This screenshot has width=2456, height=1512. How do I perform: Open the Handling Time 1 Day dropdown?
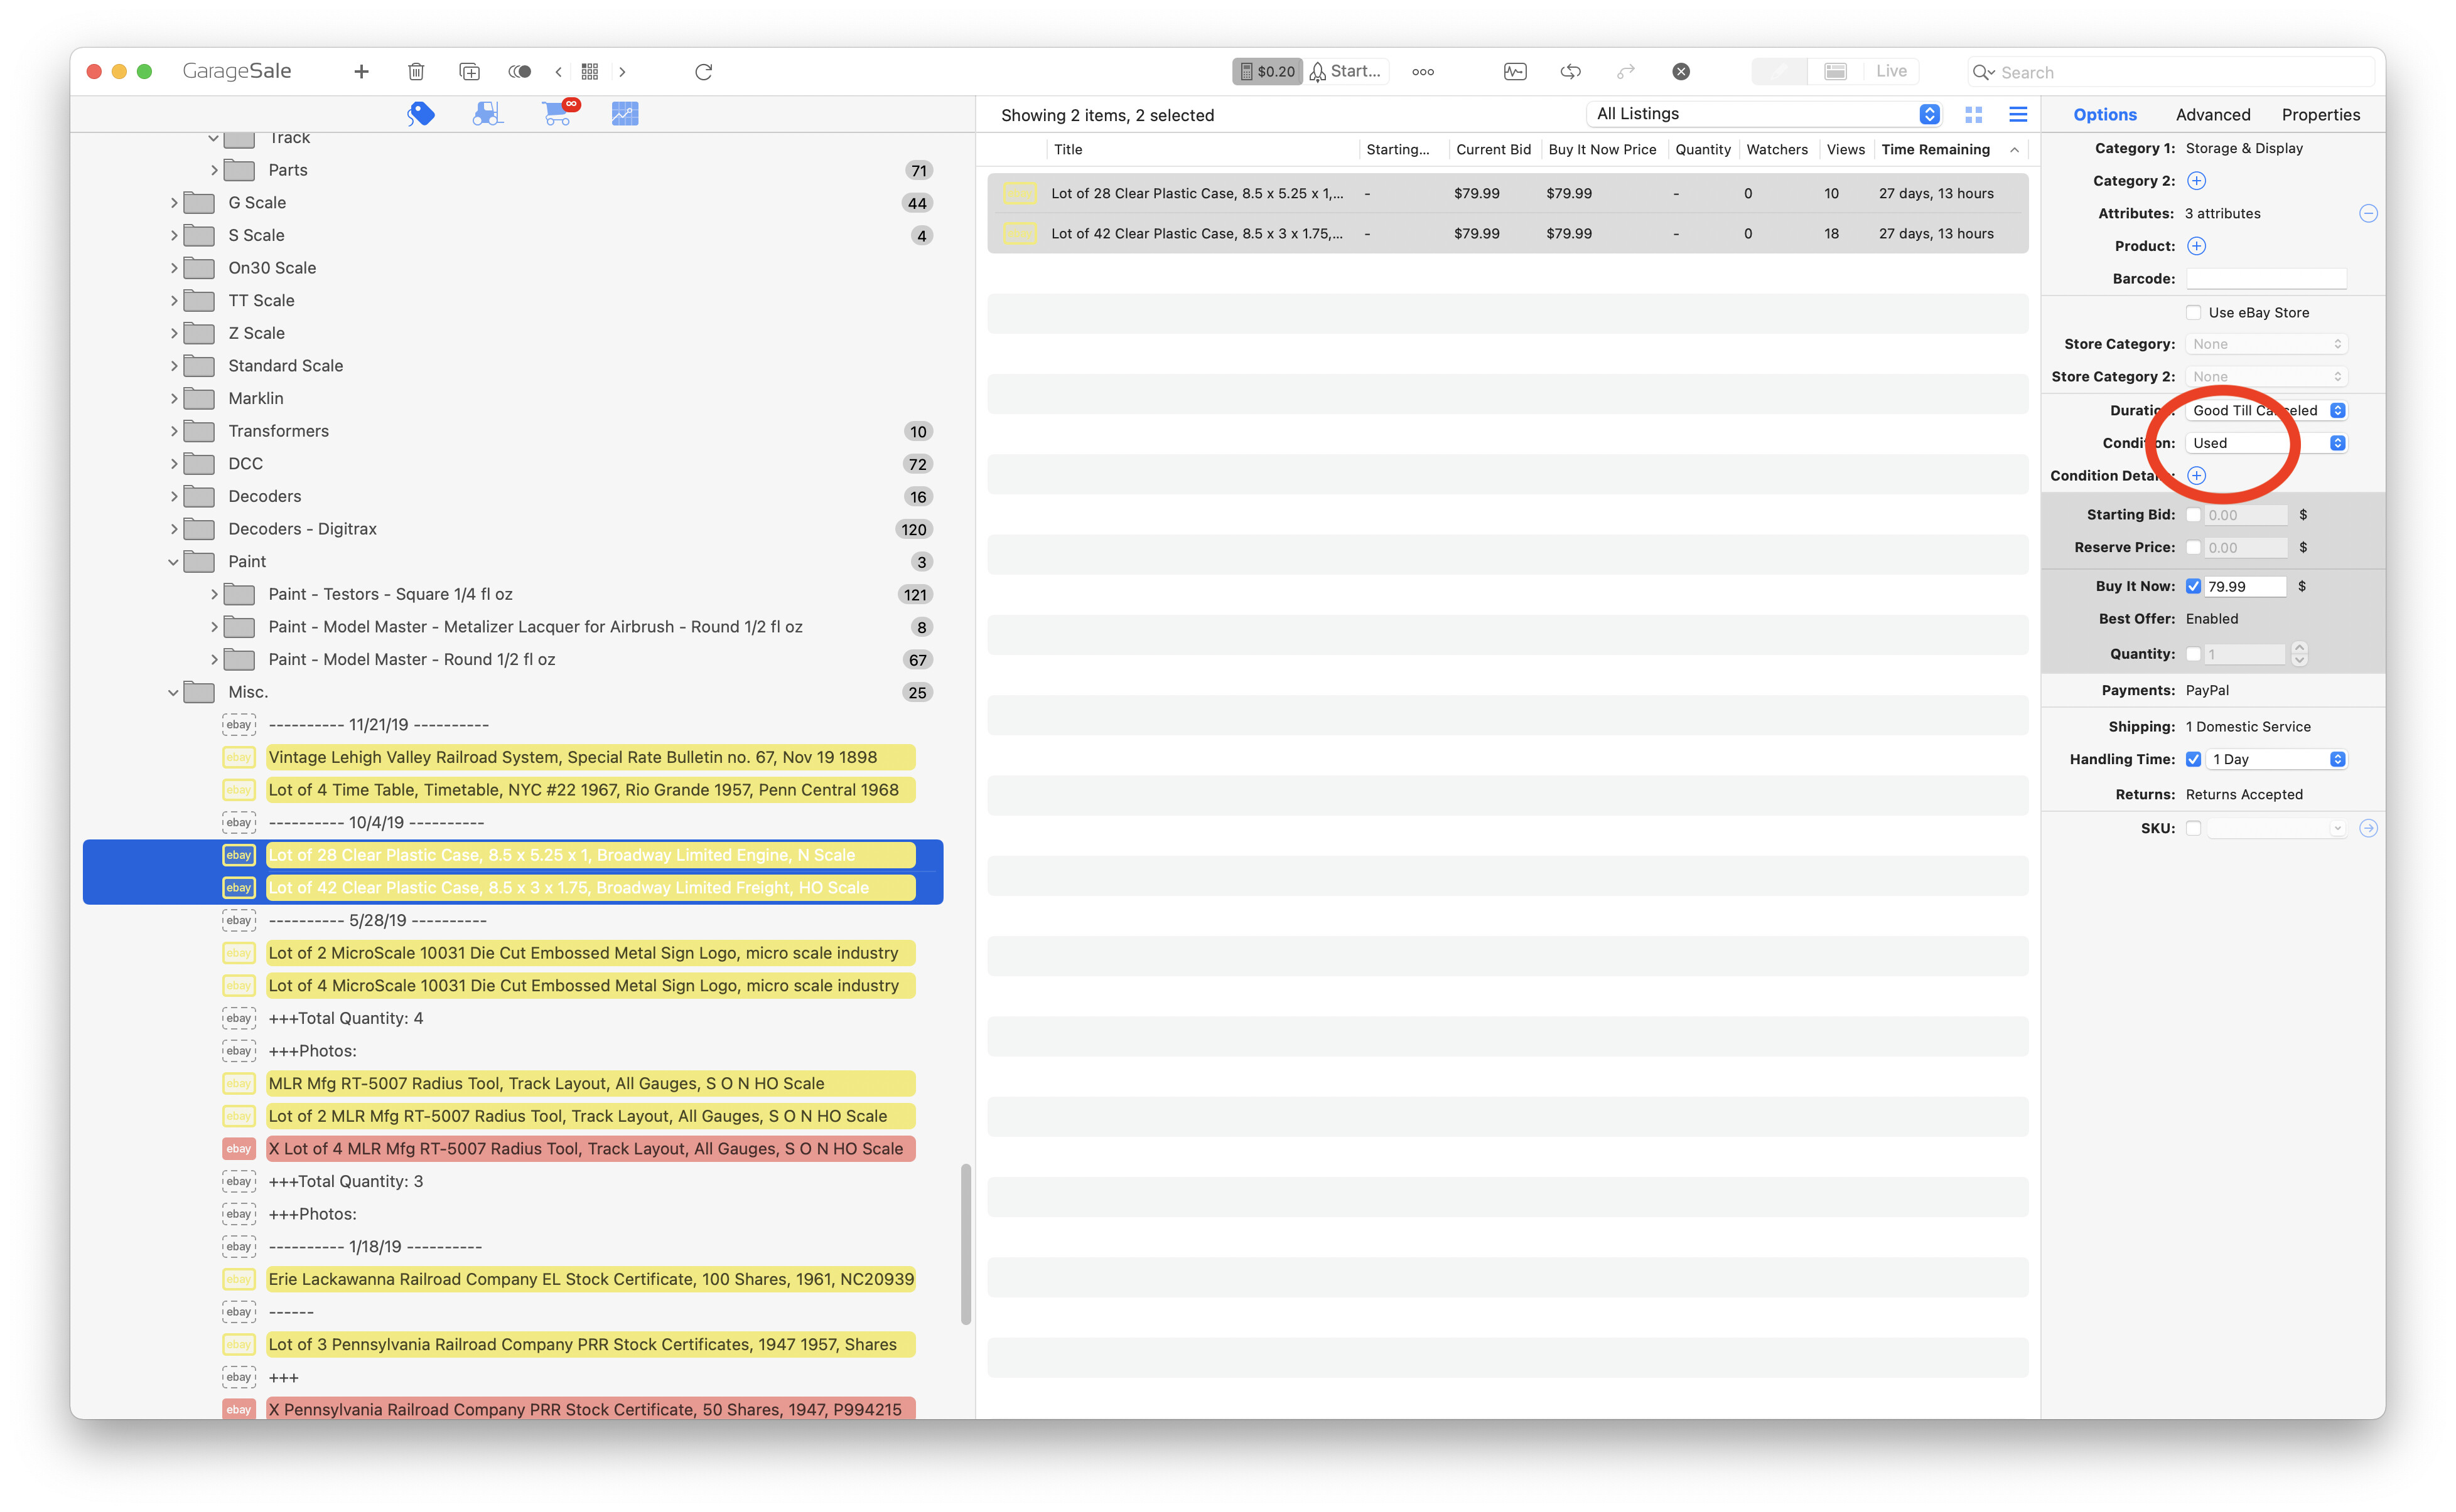pyautogui.click(x=2276, y=760)
